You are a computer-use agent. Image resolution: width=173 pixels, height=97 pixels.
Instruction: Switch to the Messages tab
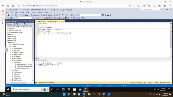[47, 61]
